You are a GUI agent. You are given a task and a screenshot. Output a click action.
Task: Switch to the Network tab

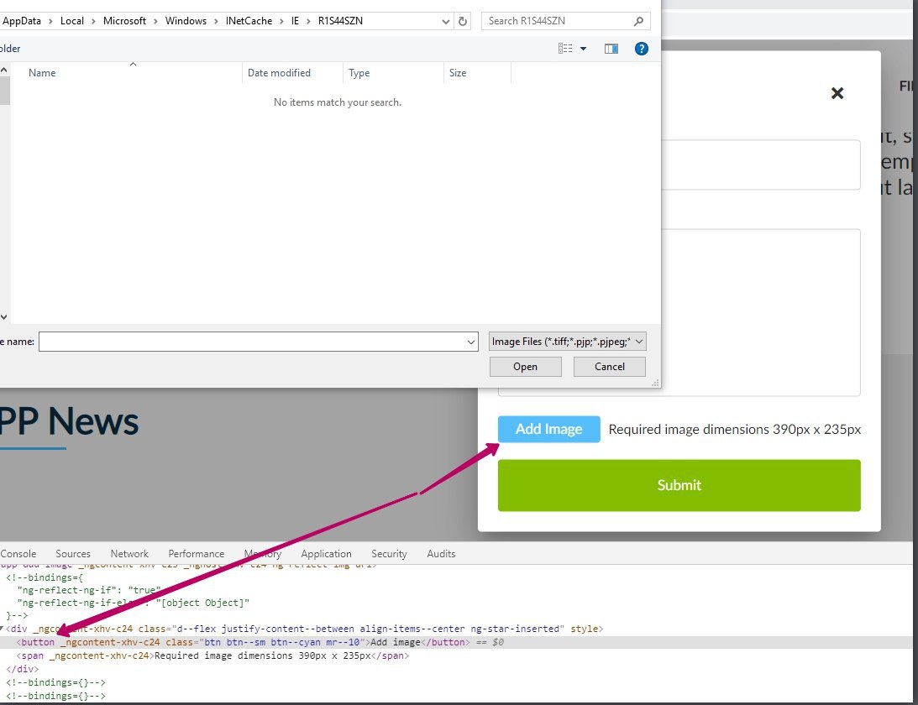pyautogui.click(x=129, y=553)
